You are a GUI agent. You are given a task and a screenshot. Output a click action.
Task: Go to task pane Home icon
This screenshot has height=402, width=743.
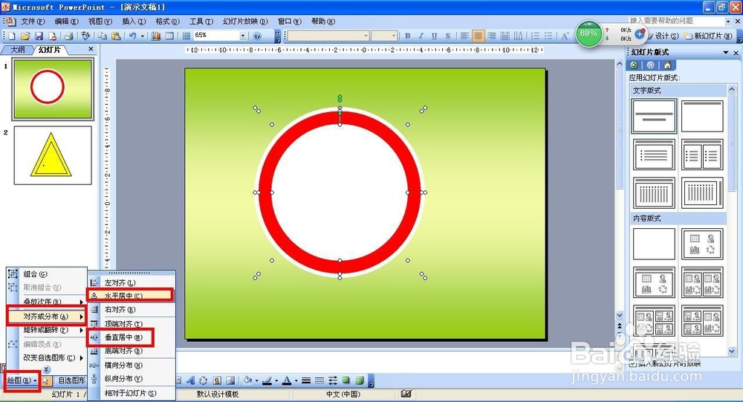(667, 65)
